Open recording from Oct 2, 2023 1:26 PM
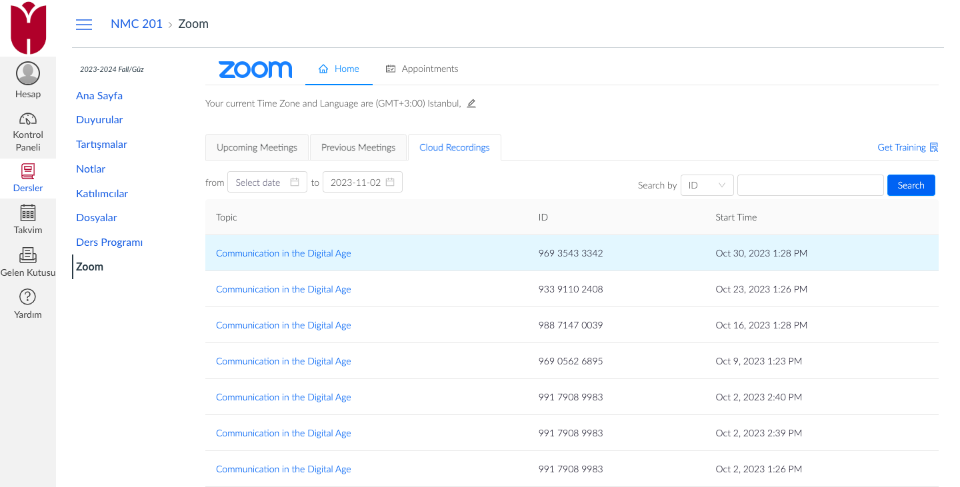This screenshot has height=487, width=960. 283,469
